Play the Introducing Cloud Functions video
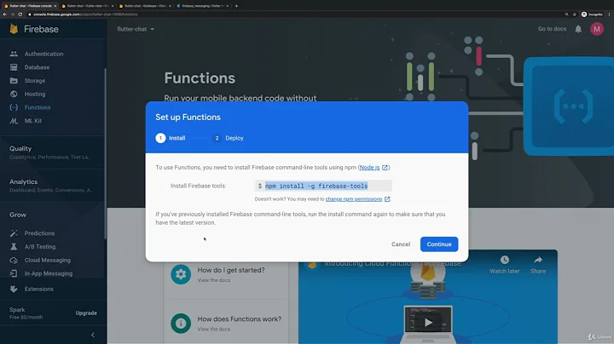The width and height of the screenshot is (614, 344). click(x=428, y=323)
